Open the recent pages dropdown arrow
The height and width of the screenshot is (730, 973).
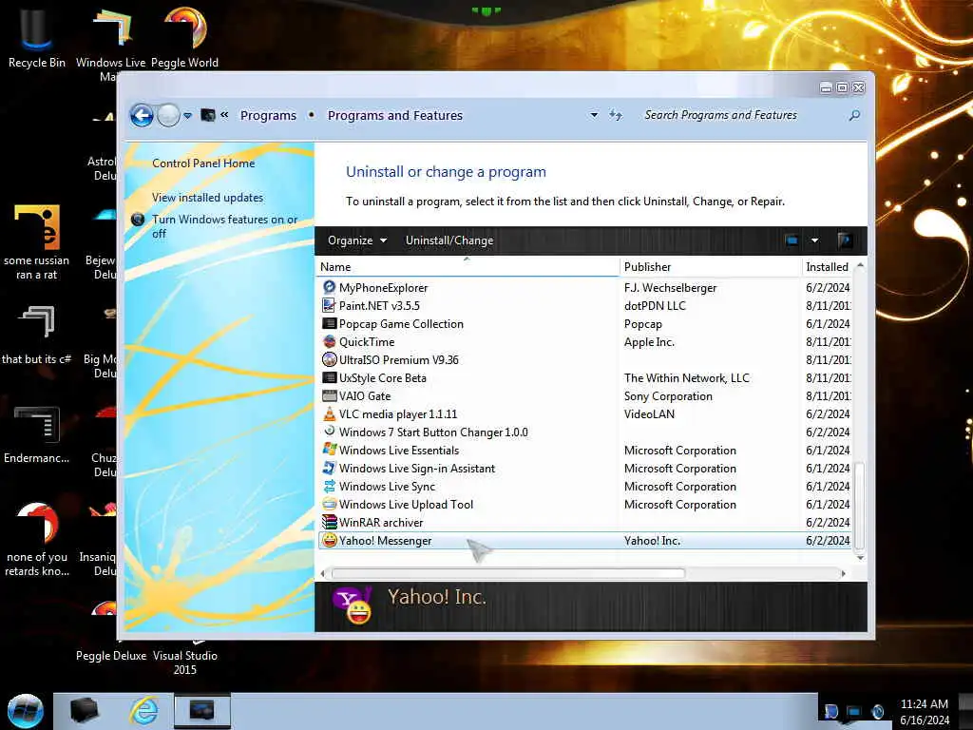pos(187,115)
